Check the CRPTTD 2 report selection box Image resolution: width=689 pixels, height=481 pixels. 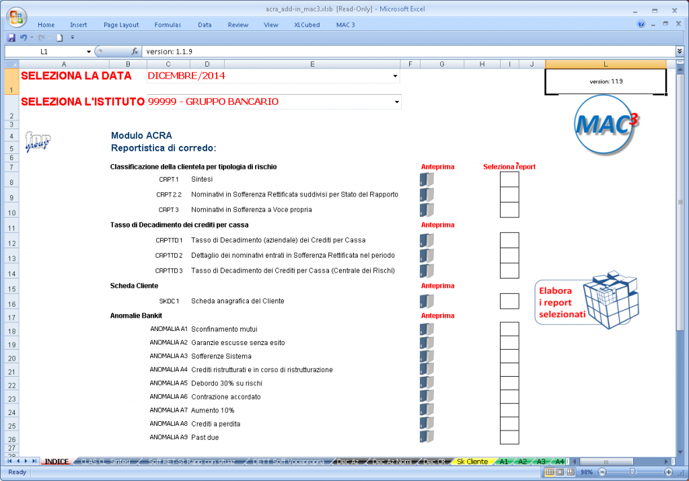[509, 255]
